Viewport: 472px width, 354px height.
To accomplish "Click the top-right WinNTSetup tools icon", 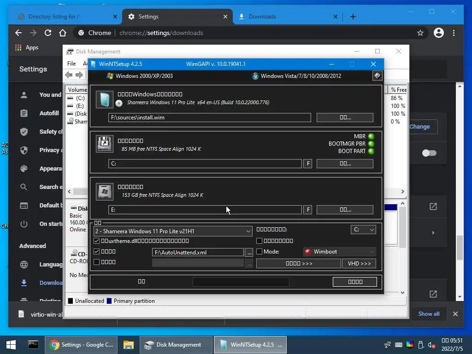I will pyautogui.click(x=377, y=76).
